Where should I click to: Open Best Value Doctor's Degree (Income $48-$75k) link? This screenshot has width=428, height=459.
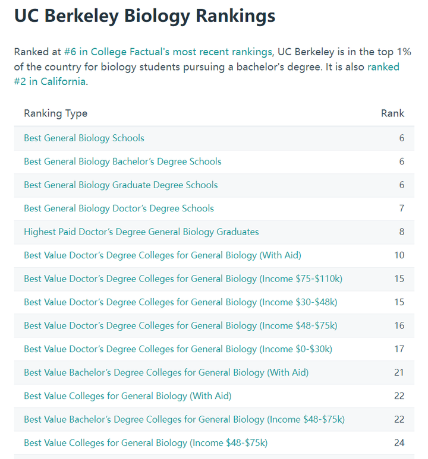[181, 326]
